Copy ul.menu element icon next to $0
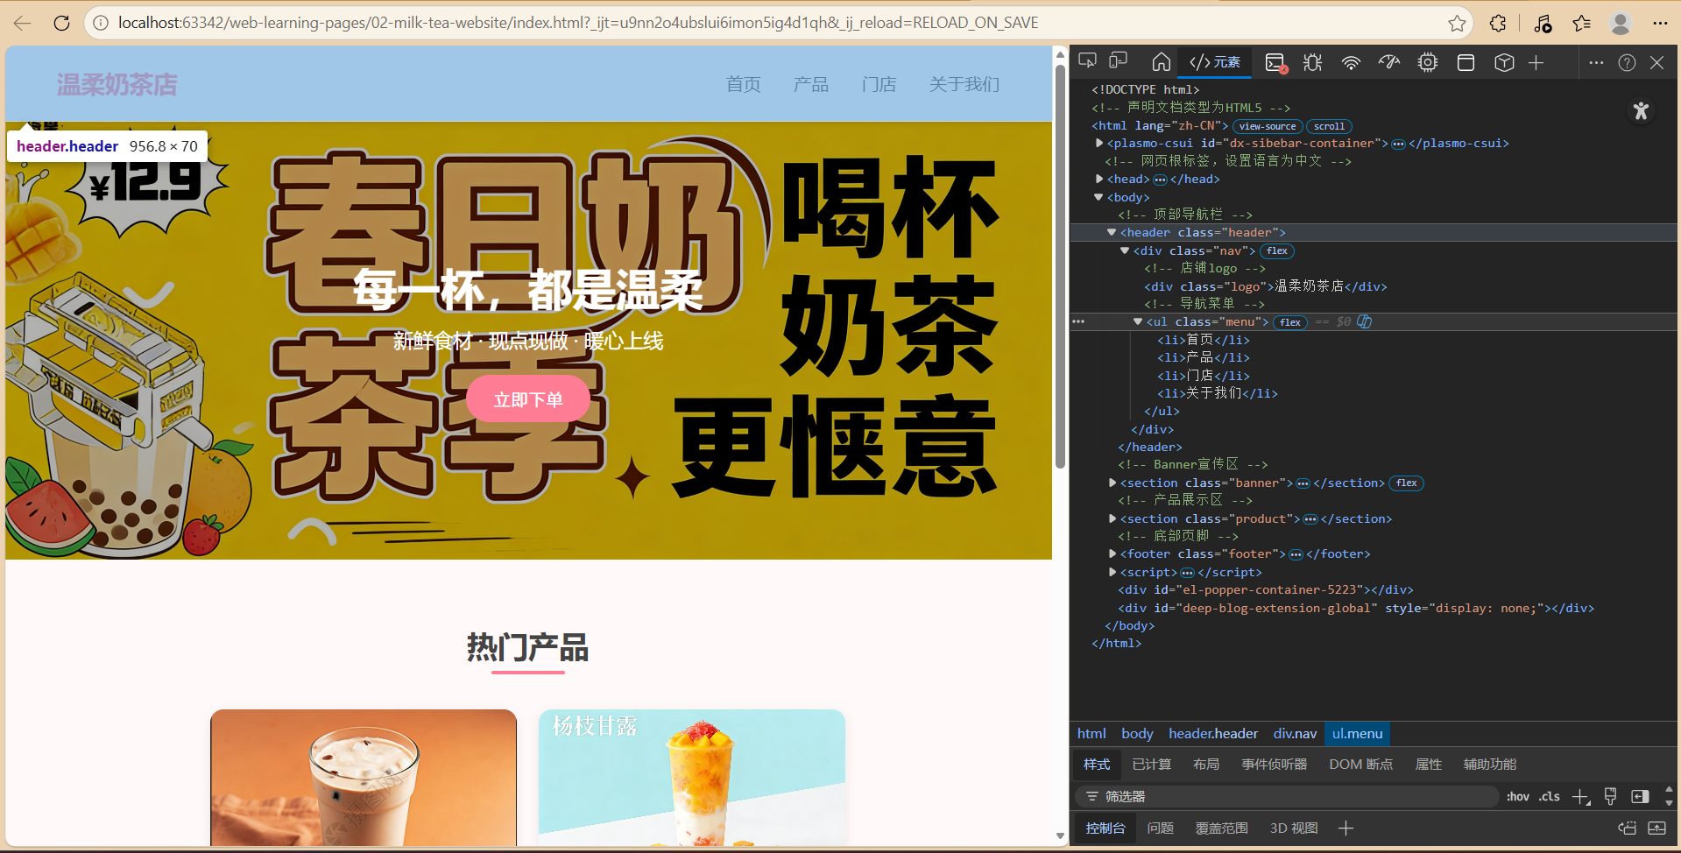 click(x=1365, y=321)
